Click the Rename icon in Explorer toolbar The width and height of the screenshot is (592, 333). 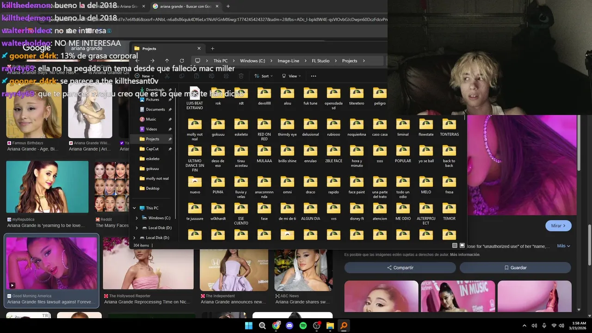pos(211,76)
